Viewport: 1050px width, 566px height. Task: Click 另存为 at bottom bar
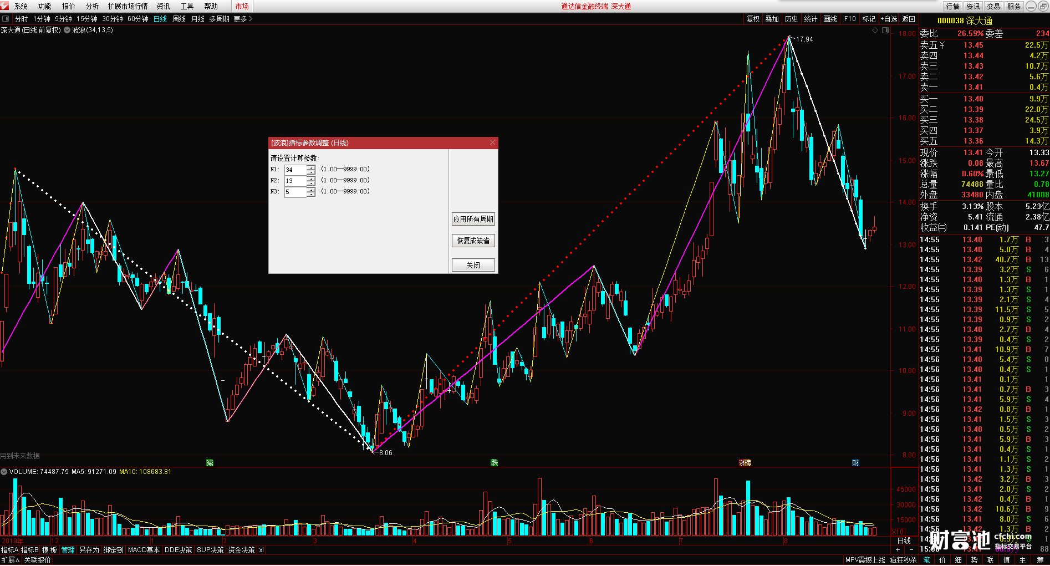tap(89, 550)
